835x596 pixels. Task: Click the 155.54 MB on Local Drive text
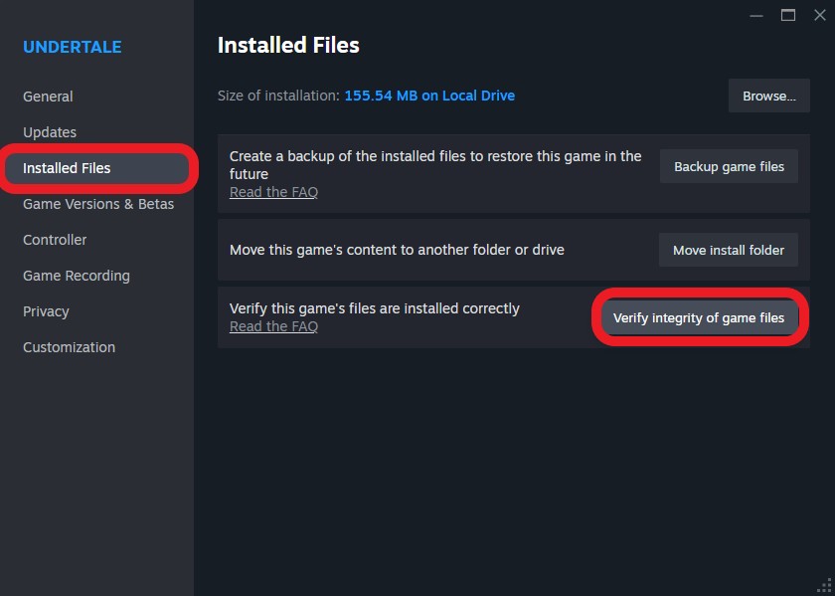(x=429, y=96)
